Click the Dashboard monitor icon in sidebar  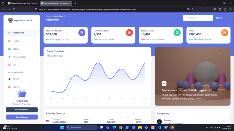coord(9,33)
